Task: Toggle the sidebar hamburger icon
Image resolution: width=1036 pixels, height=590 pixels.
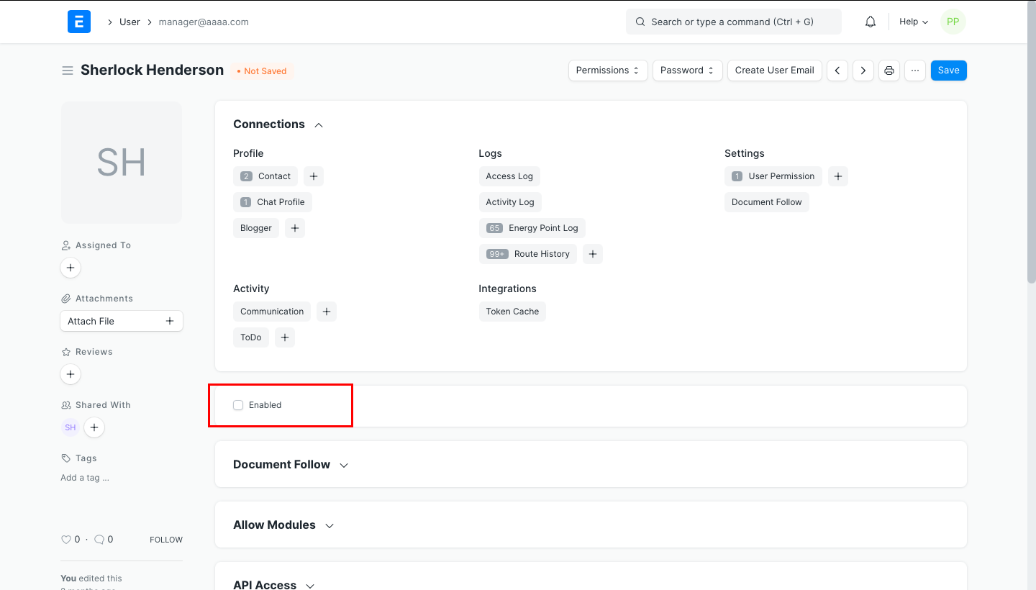Action: [x=68, y=71]
